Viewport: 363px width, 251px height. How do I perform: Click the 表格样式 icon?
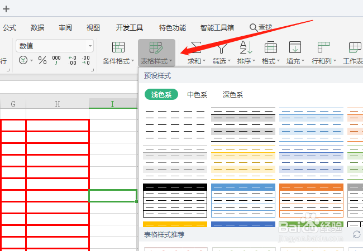(156, 47)
